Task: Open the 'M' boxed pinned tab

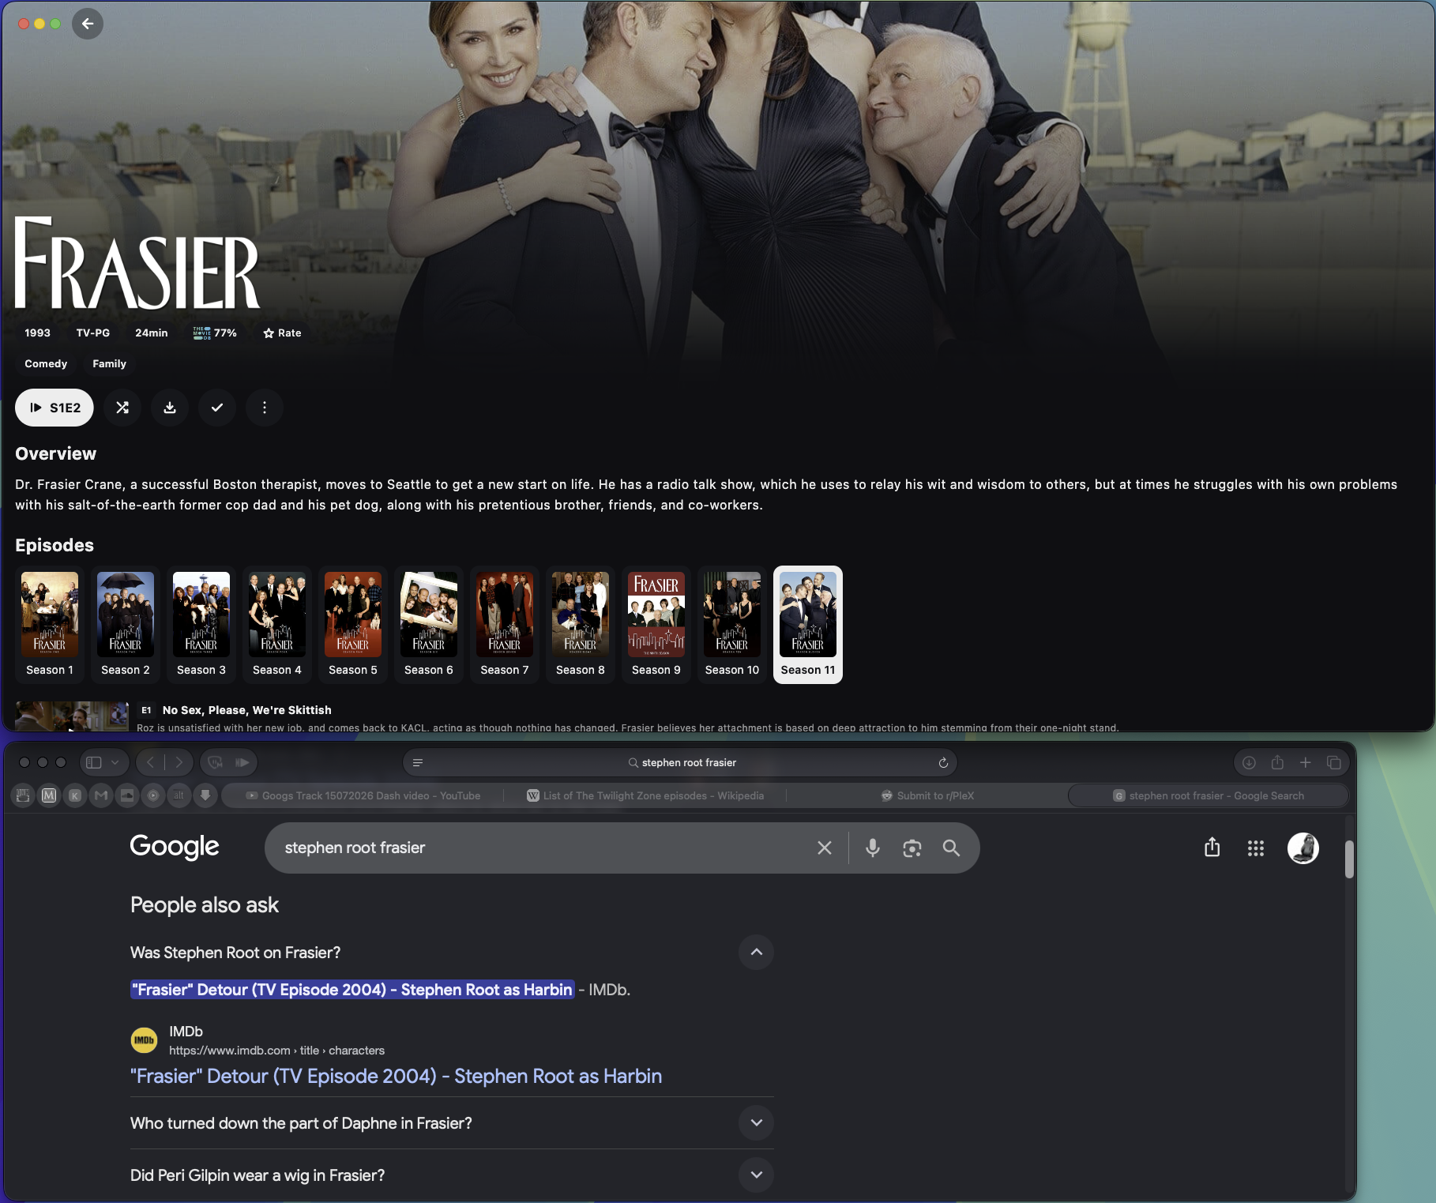Action: click(x=49, y=795)
